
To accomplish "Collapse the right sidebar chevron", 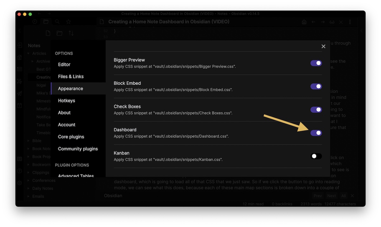I will [x=362, y=31].
